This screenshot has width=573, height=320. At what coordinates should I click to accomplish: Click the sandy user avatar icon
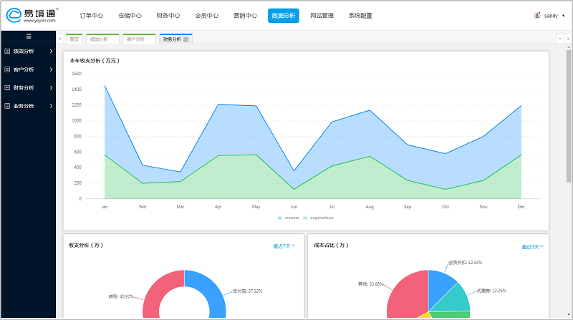[537, 15]
